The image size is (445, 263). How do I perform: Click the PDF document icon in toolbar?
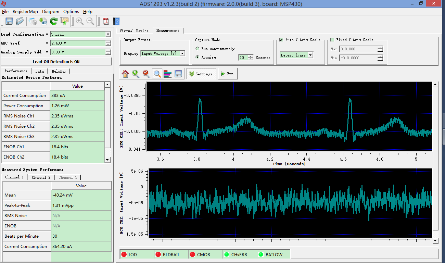pos(106,21)
